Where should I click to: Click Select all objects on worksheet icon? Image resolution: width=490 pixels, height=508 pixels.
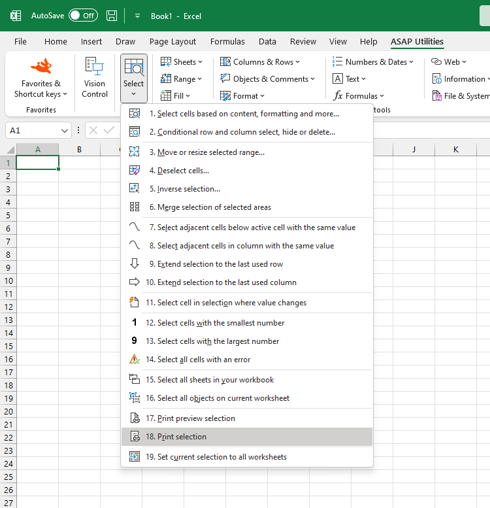pyautogui.click(x=135, y=398)
